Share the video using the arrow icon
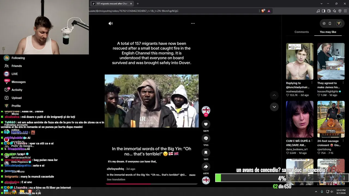Viewport: 349px width, 196px height. tap(206, 167)
